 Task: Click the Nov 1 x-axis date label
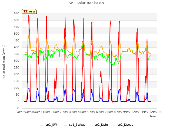pyautogui.click(x=49, y=112)
